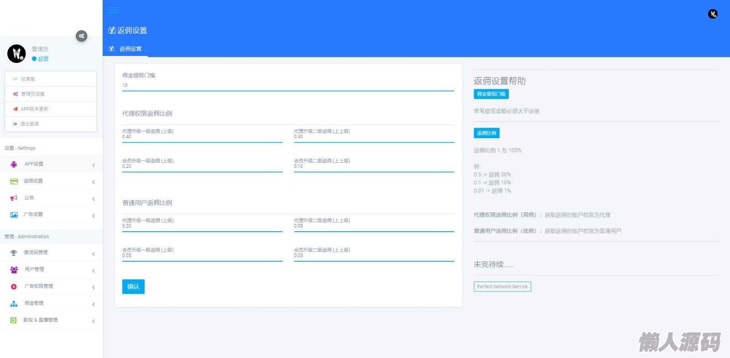Click the green card icon for 返佣设置
Screen dimensions: 730x358
[14, 181]
